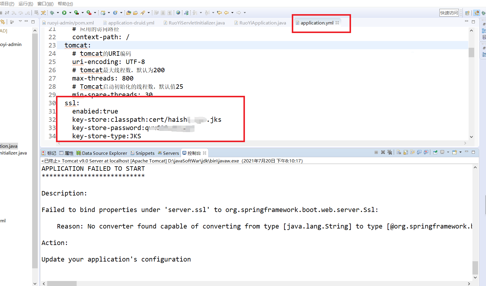Close the 控制台 console view
This screenshot has height=286, width=486.
pos(205,153)
